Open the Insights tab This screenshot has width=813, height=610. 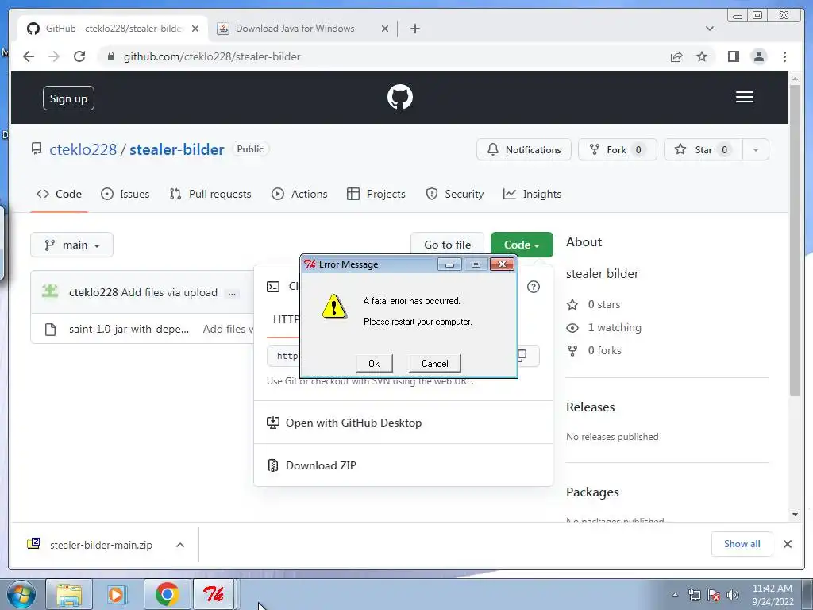[x=533, y=194]
